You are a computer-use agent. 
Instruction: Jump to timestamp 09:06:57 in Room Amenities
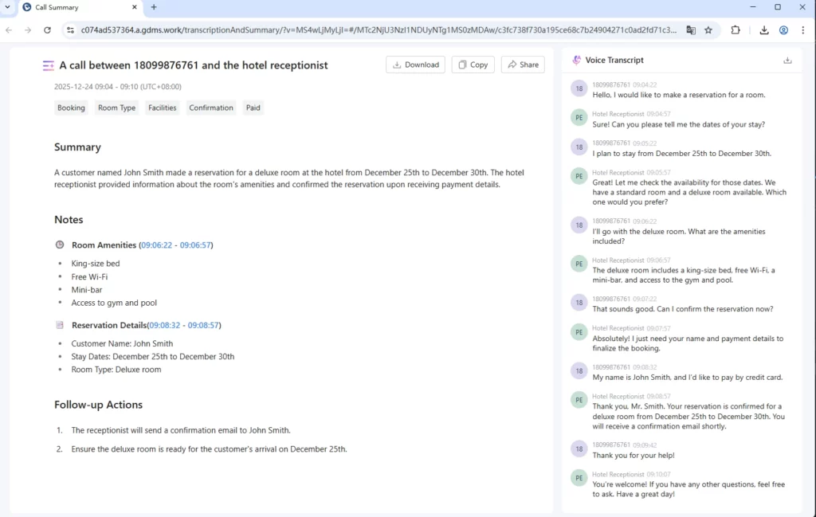click(x=195, y=245)
